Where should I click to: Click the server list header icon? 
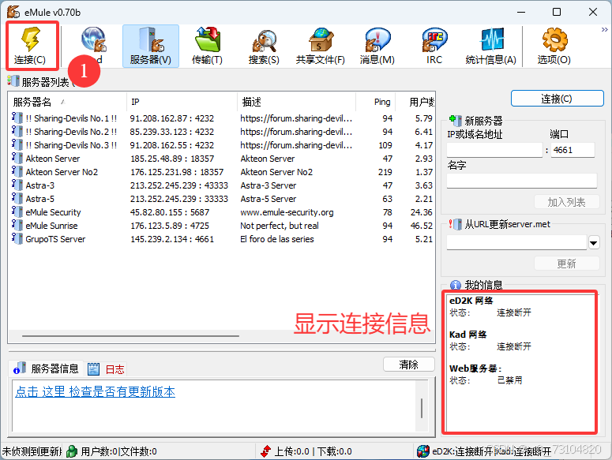[x=13, y=81]
